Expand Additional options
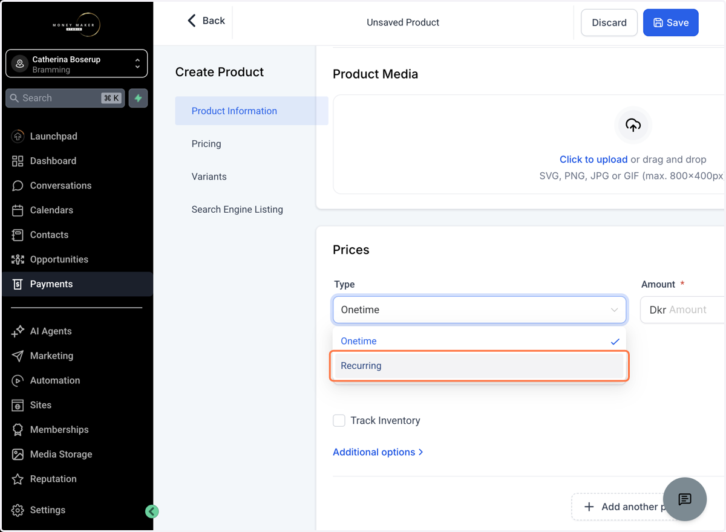 [378, 452]
